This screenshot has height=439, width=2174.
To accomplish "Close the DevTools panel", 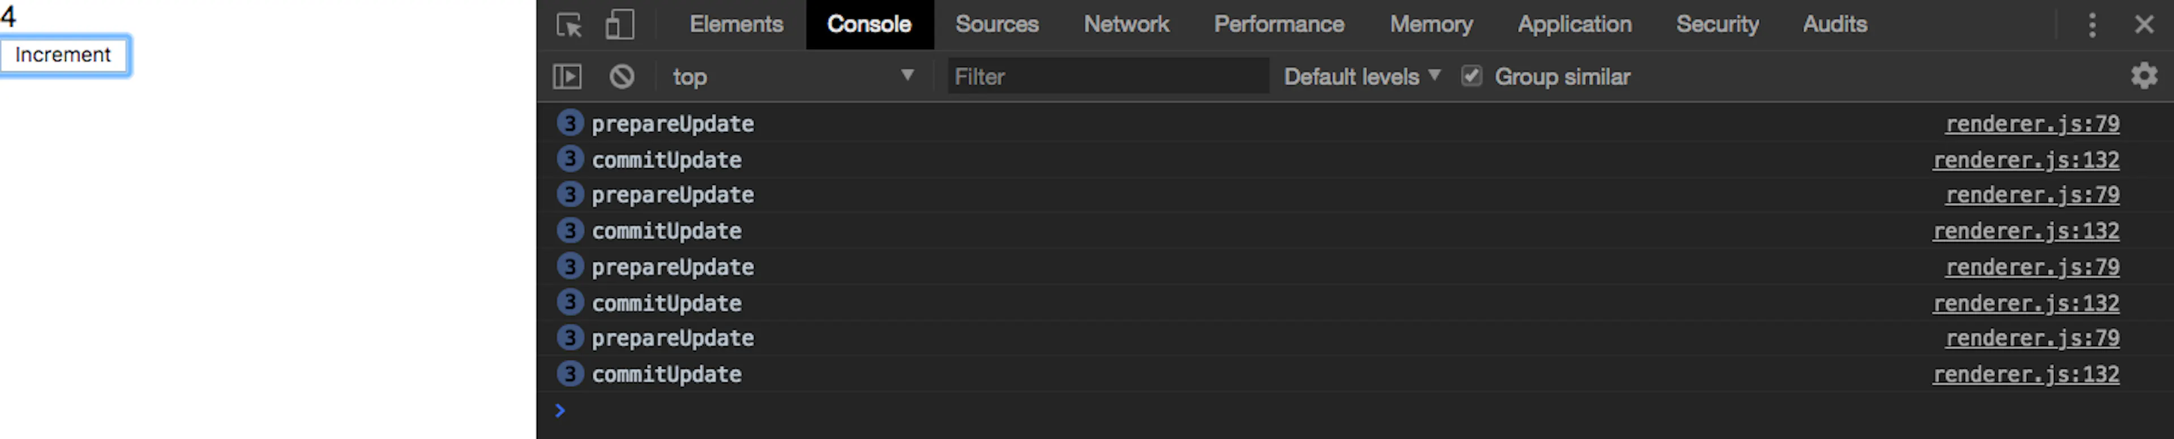I will click(2143, 24).
